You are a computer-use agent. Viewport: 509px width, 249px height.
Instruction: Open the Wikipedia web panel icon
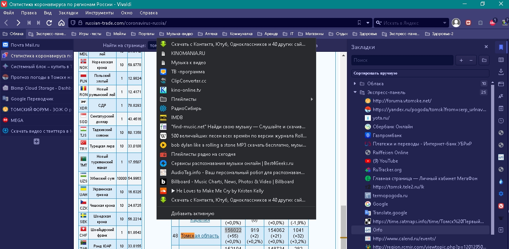tap(501, 218)
